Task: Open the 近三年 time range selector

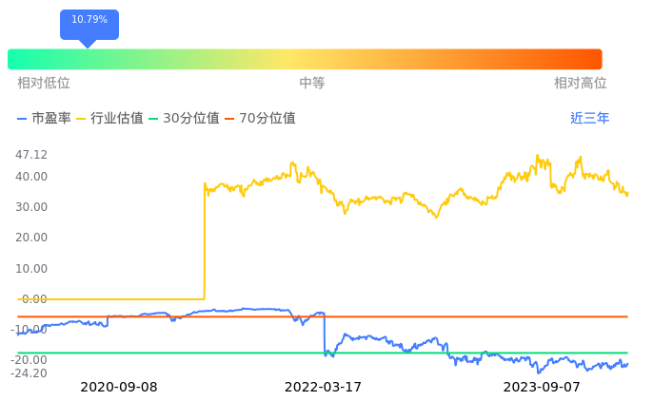Action: click(x=589, y=119)
